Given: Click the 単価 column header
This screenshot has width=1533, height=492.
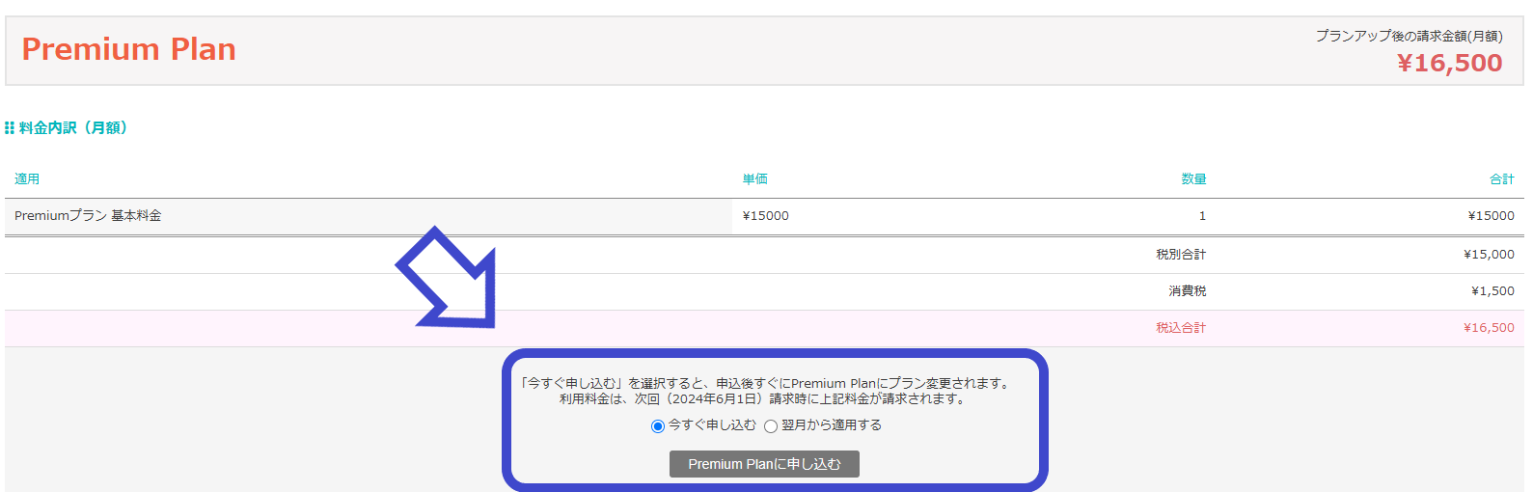Looking at the screenshot, I should (x=755, y=178).
